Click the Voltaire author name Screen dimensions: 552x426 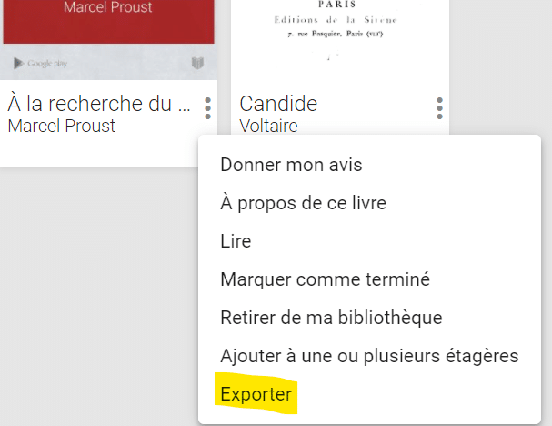tap(268, 126)
